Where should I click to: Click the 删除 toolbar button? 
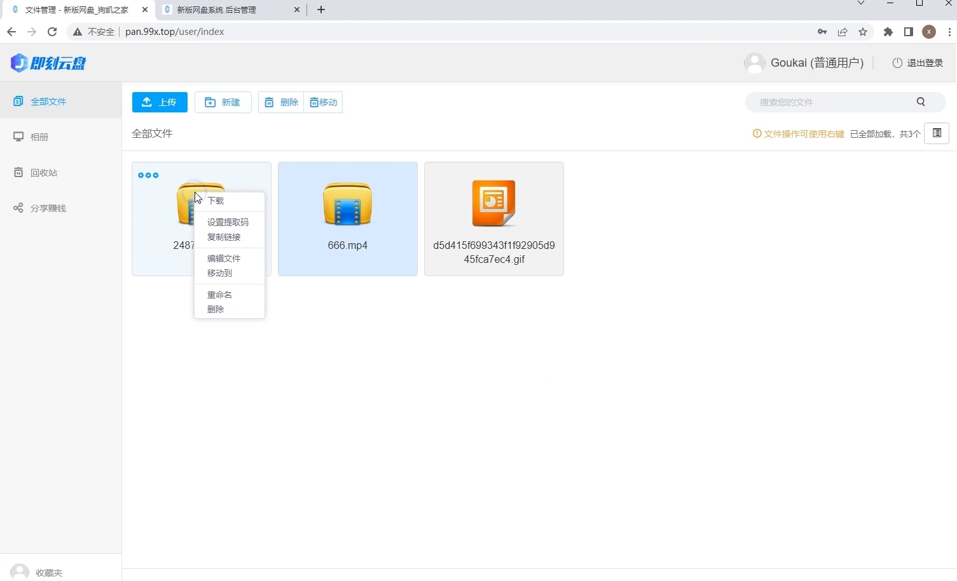(281, 102)
